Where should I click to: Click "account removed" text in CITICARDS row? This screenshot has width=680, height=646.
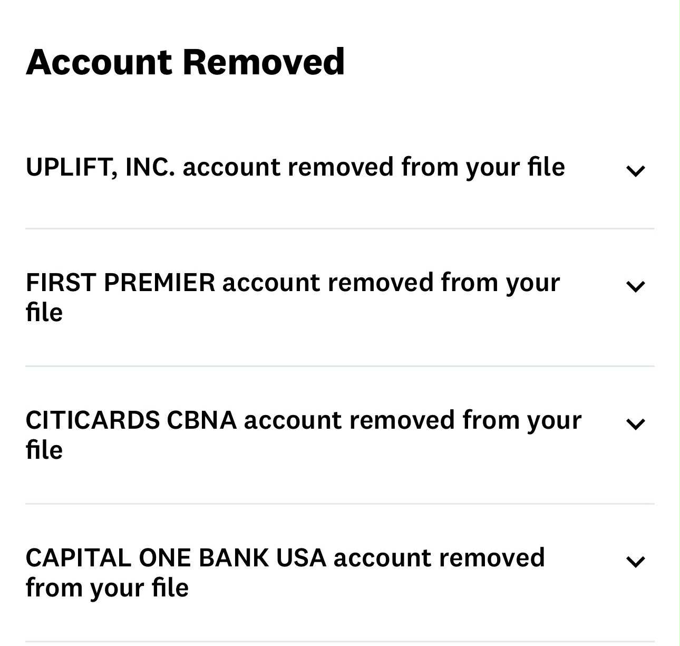point(349,420)
